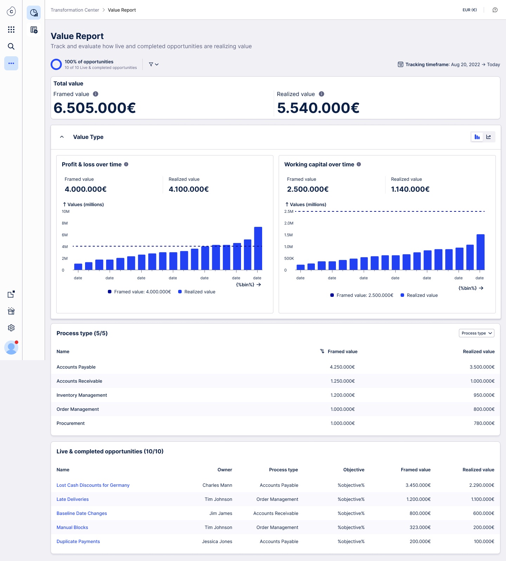Click the total 5.540.000€ realized value
Image resolution: width=506 pixels, height=561 pixels.
pos(318,108)
